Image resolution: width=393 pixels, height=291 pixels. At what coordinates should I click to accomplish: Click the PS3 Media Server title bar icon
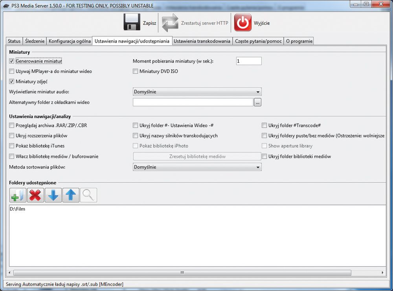coord(6,6)
